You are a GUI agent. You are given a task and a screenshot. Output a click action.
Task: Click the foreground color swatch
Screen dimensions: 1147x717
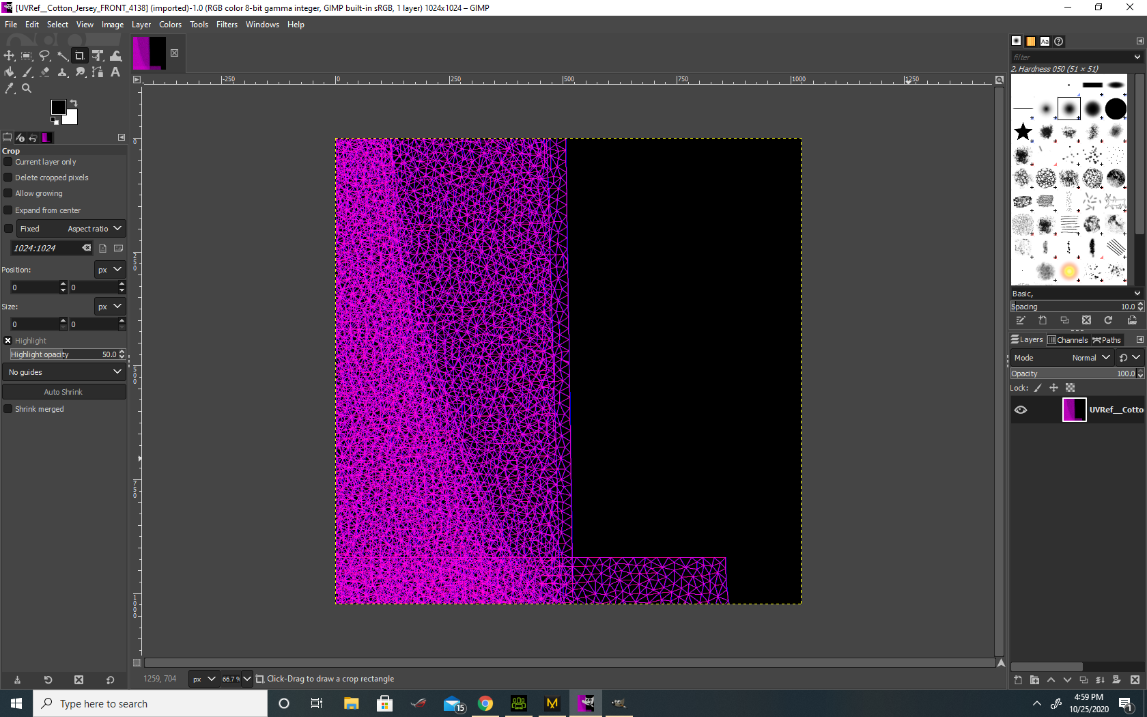tap(58, 107)
